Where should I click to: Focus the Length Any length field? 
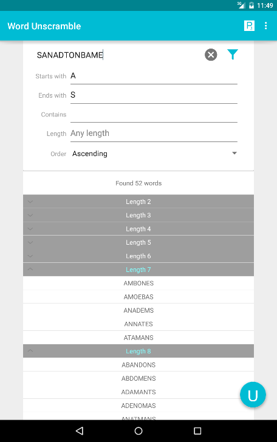[x=154, y=134]
